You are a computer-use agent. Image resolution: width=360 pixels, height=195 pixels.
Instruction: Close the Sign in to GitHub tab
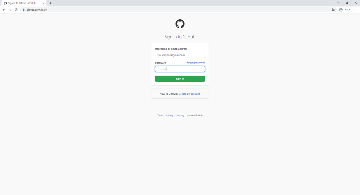pyautogui.click(x=43, y=3)
